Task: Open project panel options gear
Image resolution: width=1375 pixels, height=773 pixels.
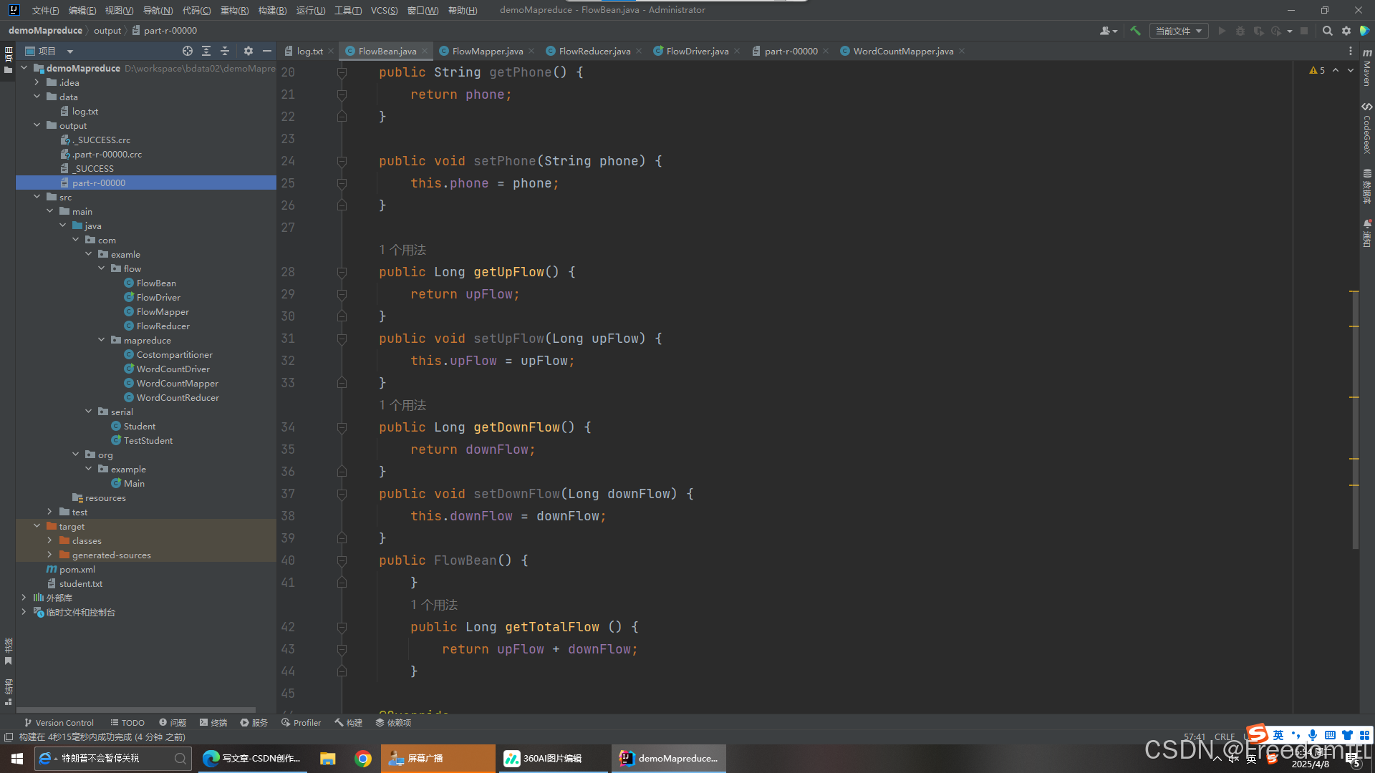Action: (x=249, y=51)
